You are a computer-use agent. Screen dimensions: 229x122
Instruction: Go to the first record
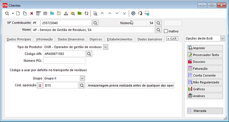102,13
